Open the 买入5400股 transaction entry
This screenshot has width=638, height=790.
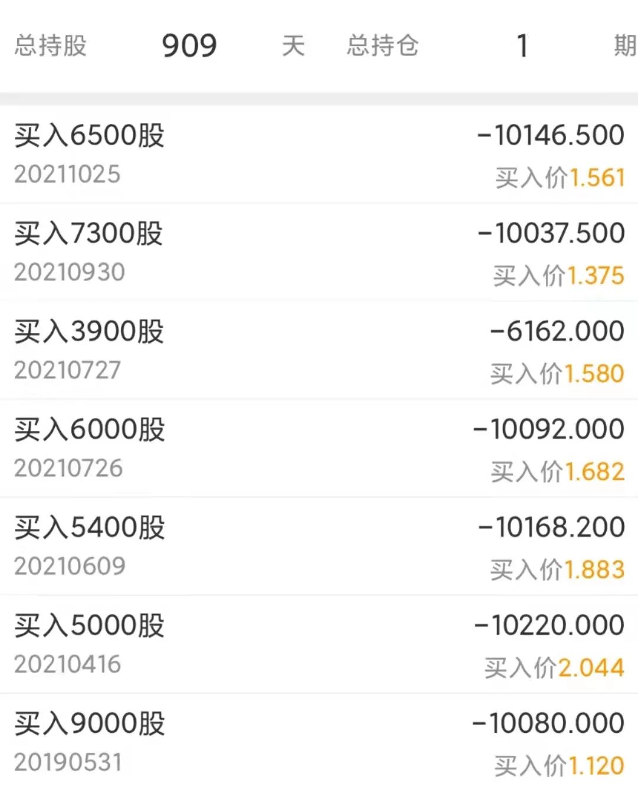319,547
